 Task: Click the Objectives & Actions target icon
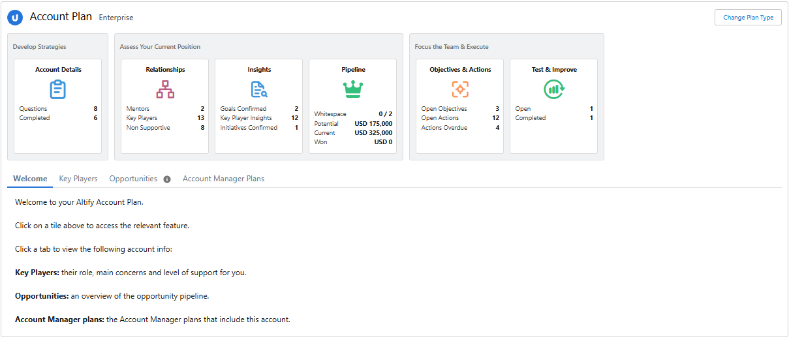point(460,89)
